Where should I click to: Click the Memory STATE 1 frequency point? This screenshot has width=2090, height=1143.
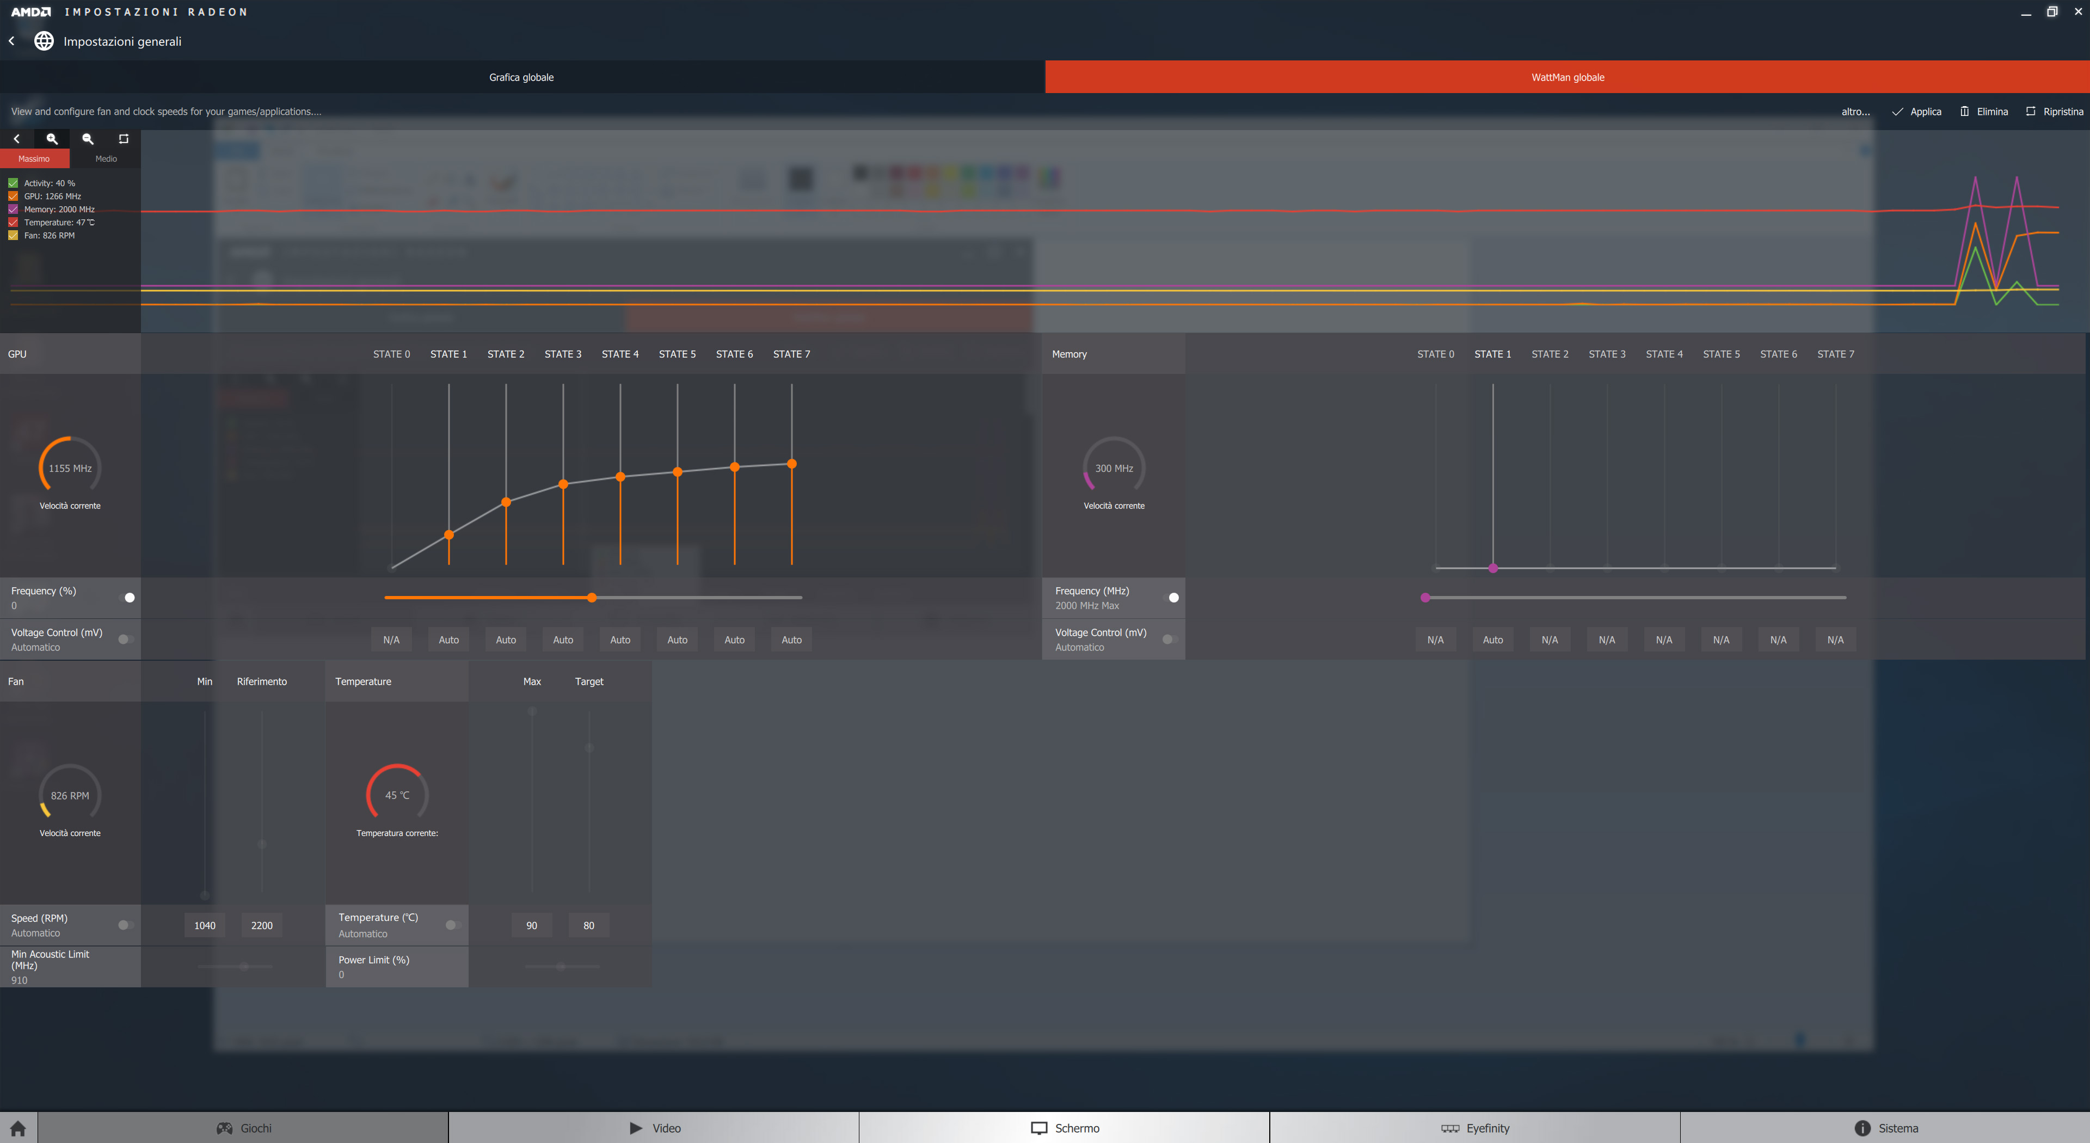[x=1493, y=568]
